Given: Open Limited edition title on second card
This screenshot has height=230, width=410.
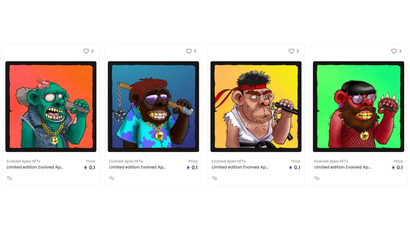Looking at the screenshot, I should click(x=137, y=167).
